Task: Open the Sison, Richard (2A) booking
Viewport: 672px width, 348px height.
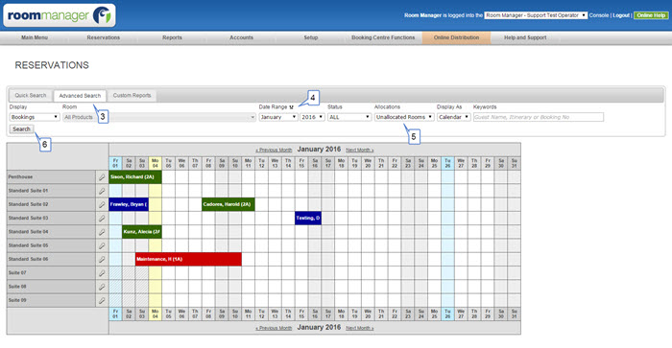Action: (x=135, y=176)
